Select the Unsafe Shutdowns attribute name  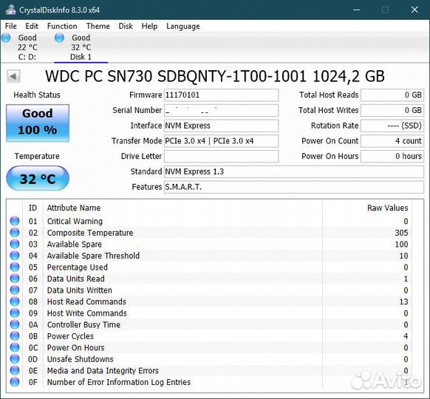pos(80,359)
